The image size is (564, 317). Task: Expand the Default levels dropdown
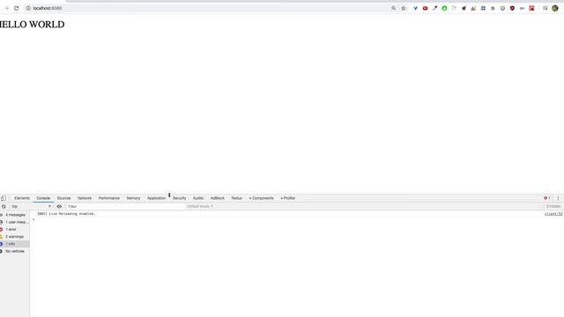click(200, 207)
